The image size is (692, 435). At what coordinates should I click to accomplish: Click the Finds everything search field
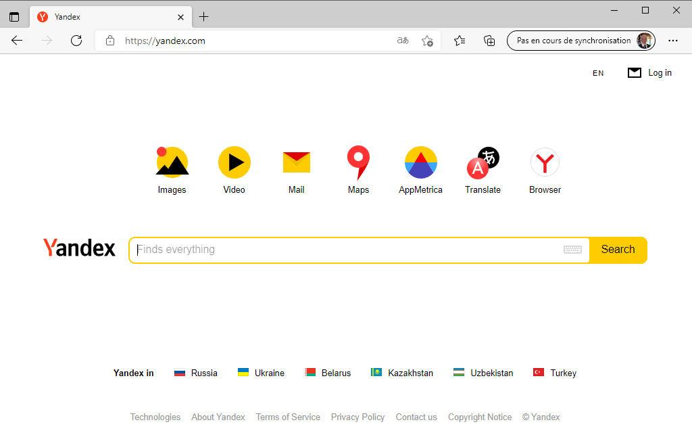click(348, 250)
